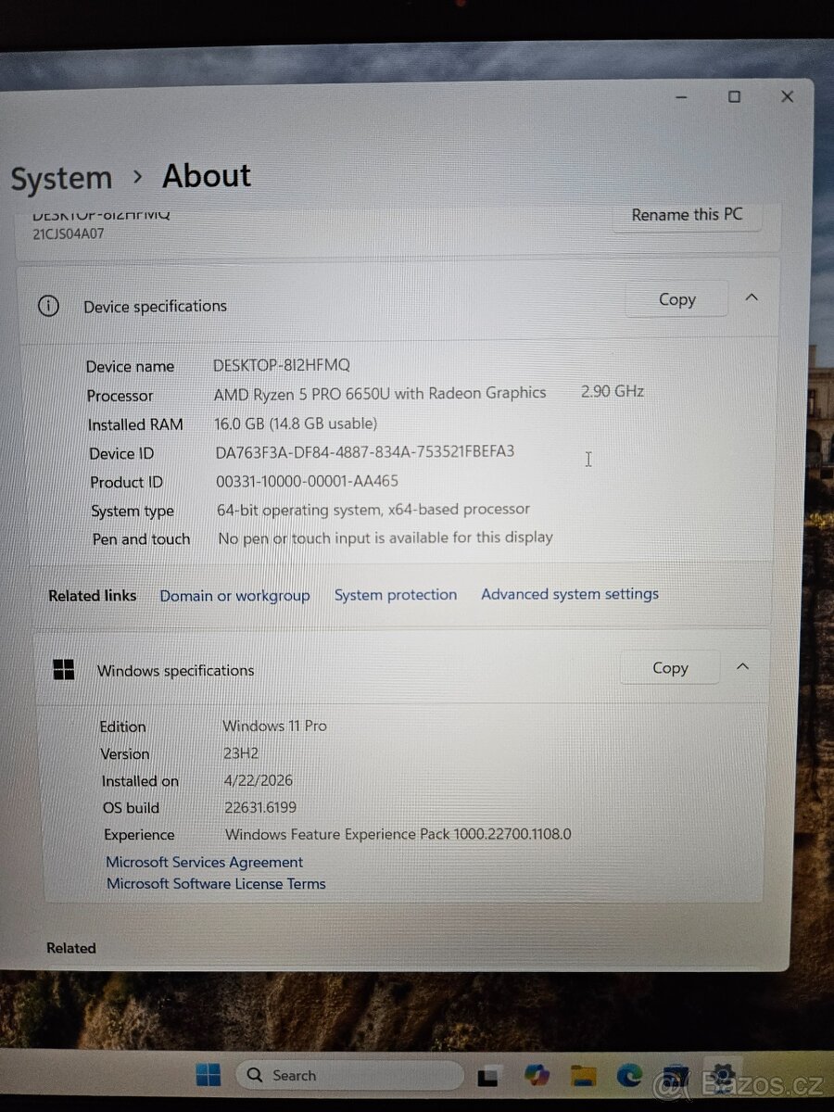The image size is (834, 1112).
Task: Open the Microsoft Services Agreement link
Action: (204, 862)
